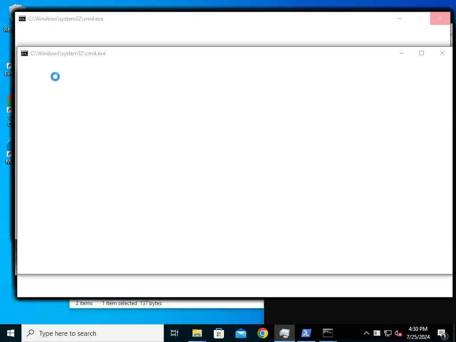Maximize the front cmd.exe window

(x=422, y=53)
